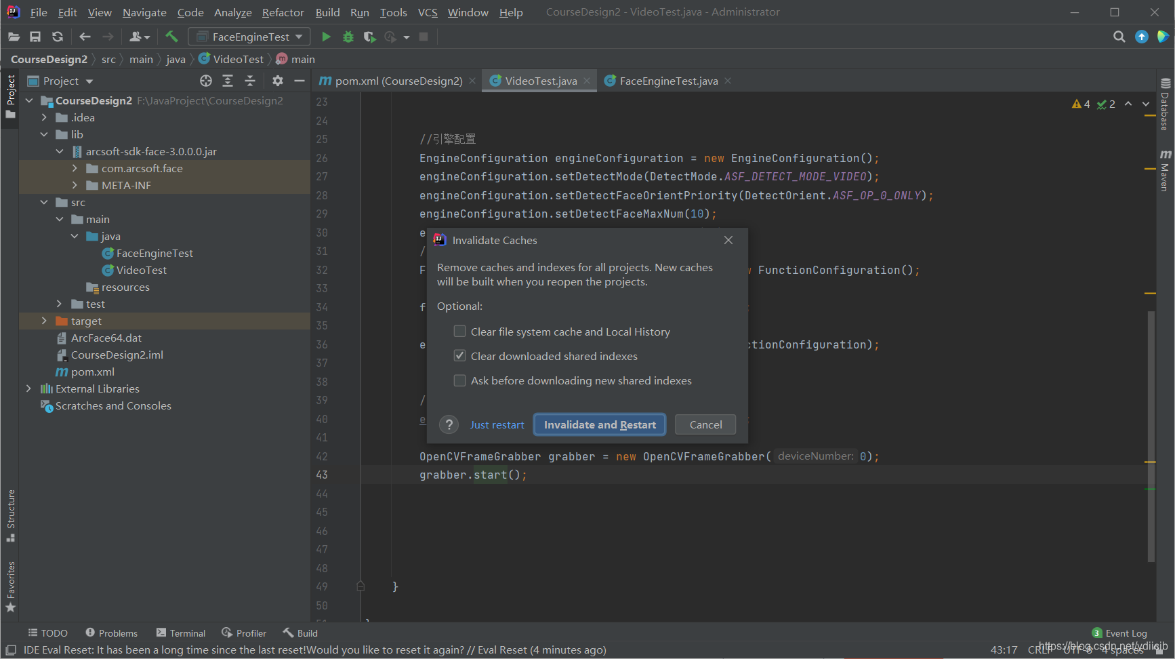Click Invalidate and Restart button
Viewport: 1175px width, 659px height.
(600, 424)
